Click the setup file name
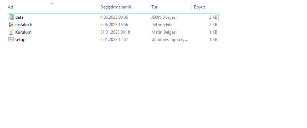 [20, 40]
